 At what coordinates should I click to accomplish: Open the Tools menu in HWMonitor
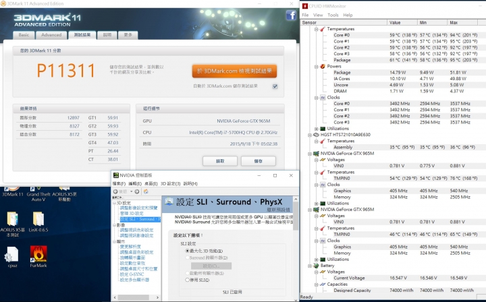point(333,15)
